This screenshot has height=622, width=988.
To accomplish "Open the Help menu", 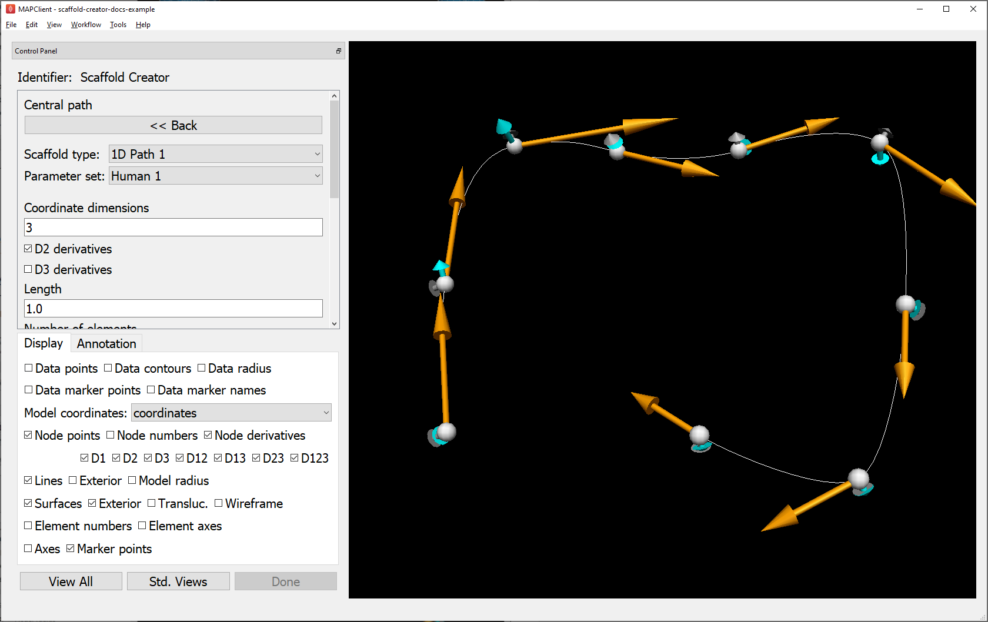I will [143, 25].
